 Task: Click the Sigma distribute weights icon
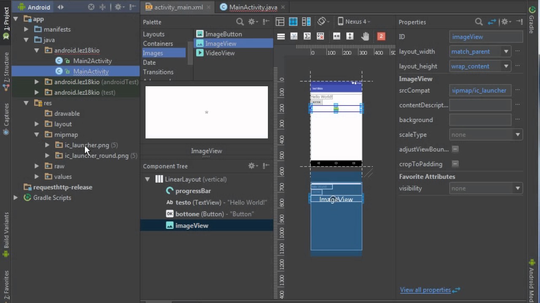[x=307, y=36]
